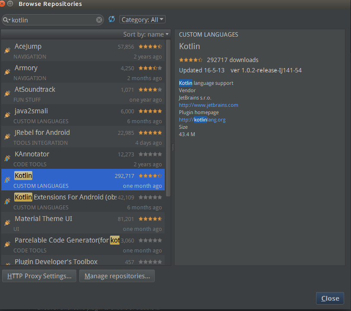Open the kotlinlang.org homepage link
The width and height of the screenshot is (351, 311).
click(x=202, y=120)
